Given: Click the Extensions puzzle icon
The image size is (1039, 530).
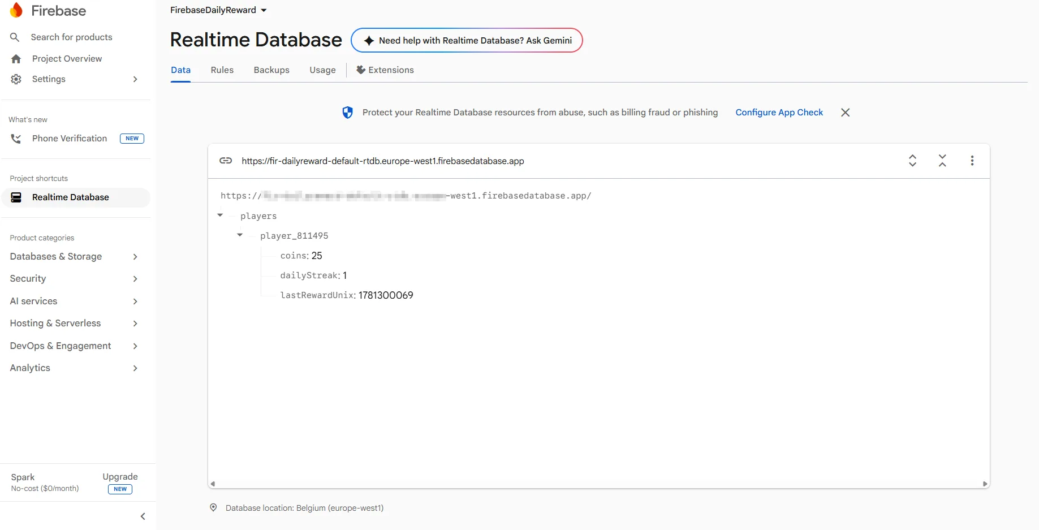Looking at the screenshot, I should [x=360, y=70].
